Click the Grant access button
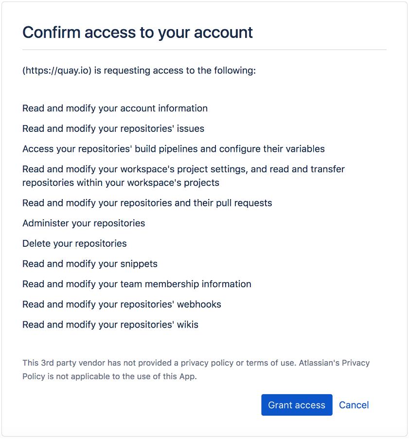The height and width of the screenshot is (439, 409). (x=297, y=405)
